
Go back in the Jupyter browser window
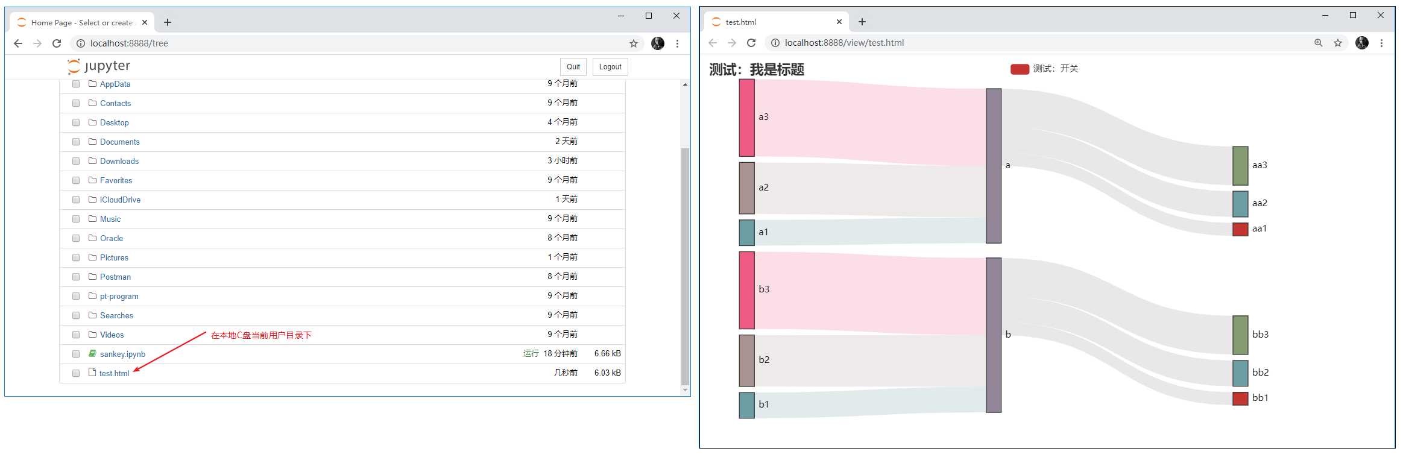coord(18,43)
